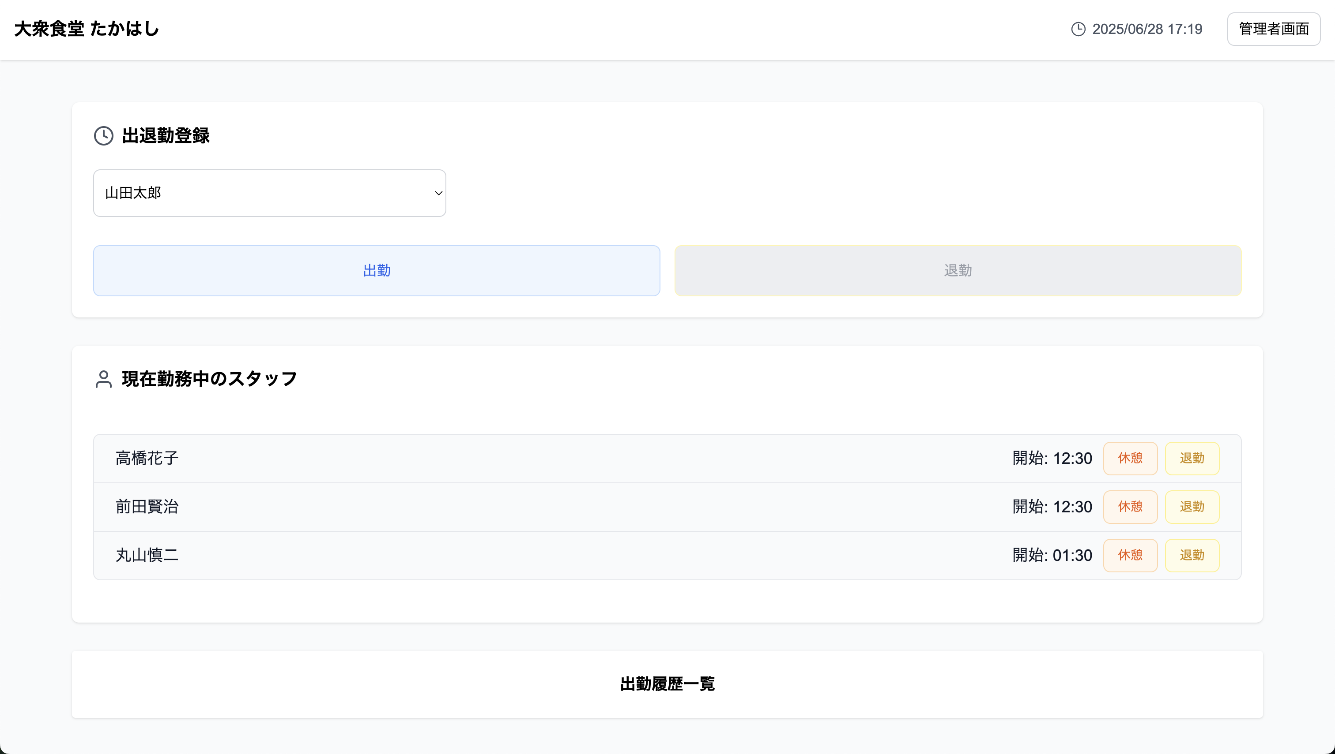Clock out 前田賢治 with 退勤
This screenshot has width=1335, height=754.
coord(1192,507)
